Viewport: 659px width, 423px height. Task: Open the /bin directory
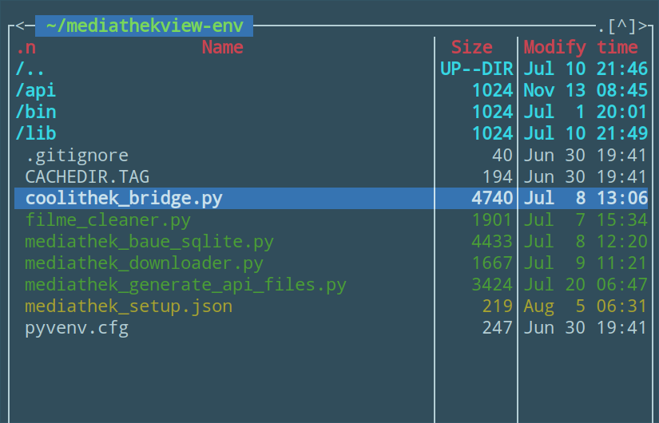[36, 112]
